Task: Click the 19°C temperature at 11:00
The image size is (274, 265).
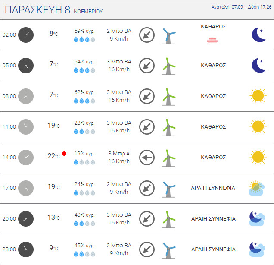Action: point(54,125)
